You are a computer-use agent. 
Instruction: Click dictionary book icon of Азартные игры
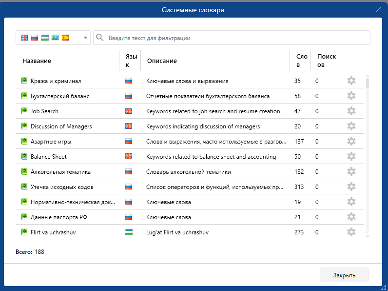(24, 141)
